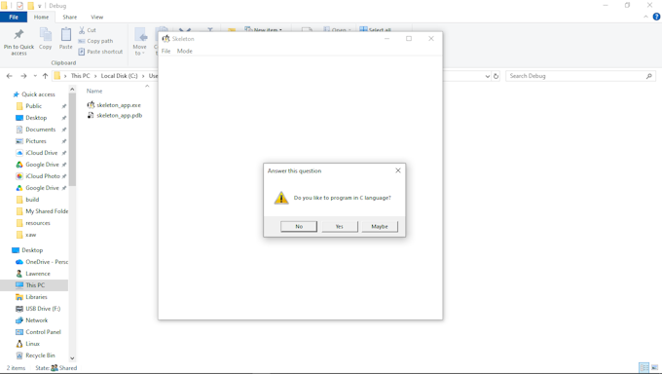Click the Cut scissors button
The width and height of the screenshot is (662, 374).
click(x=88, y=30)
